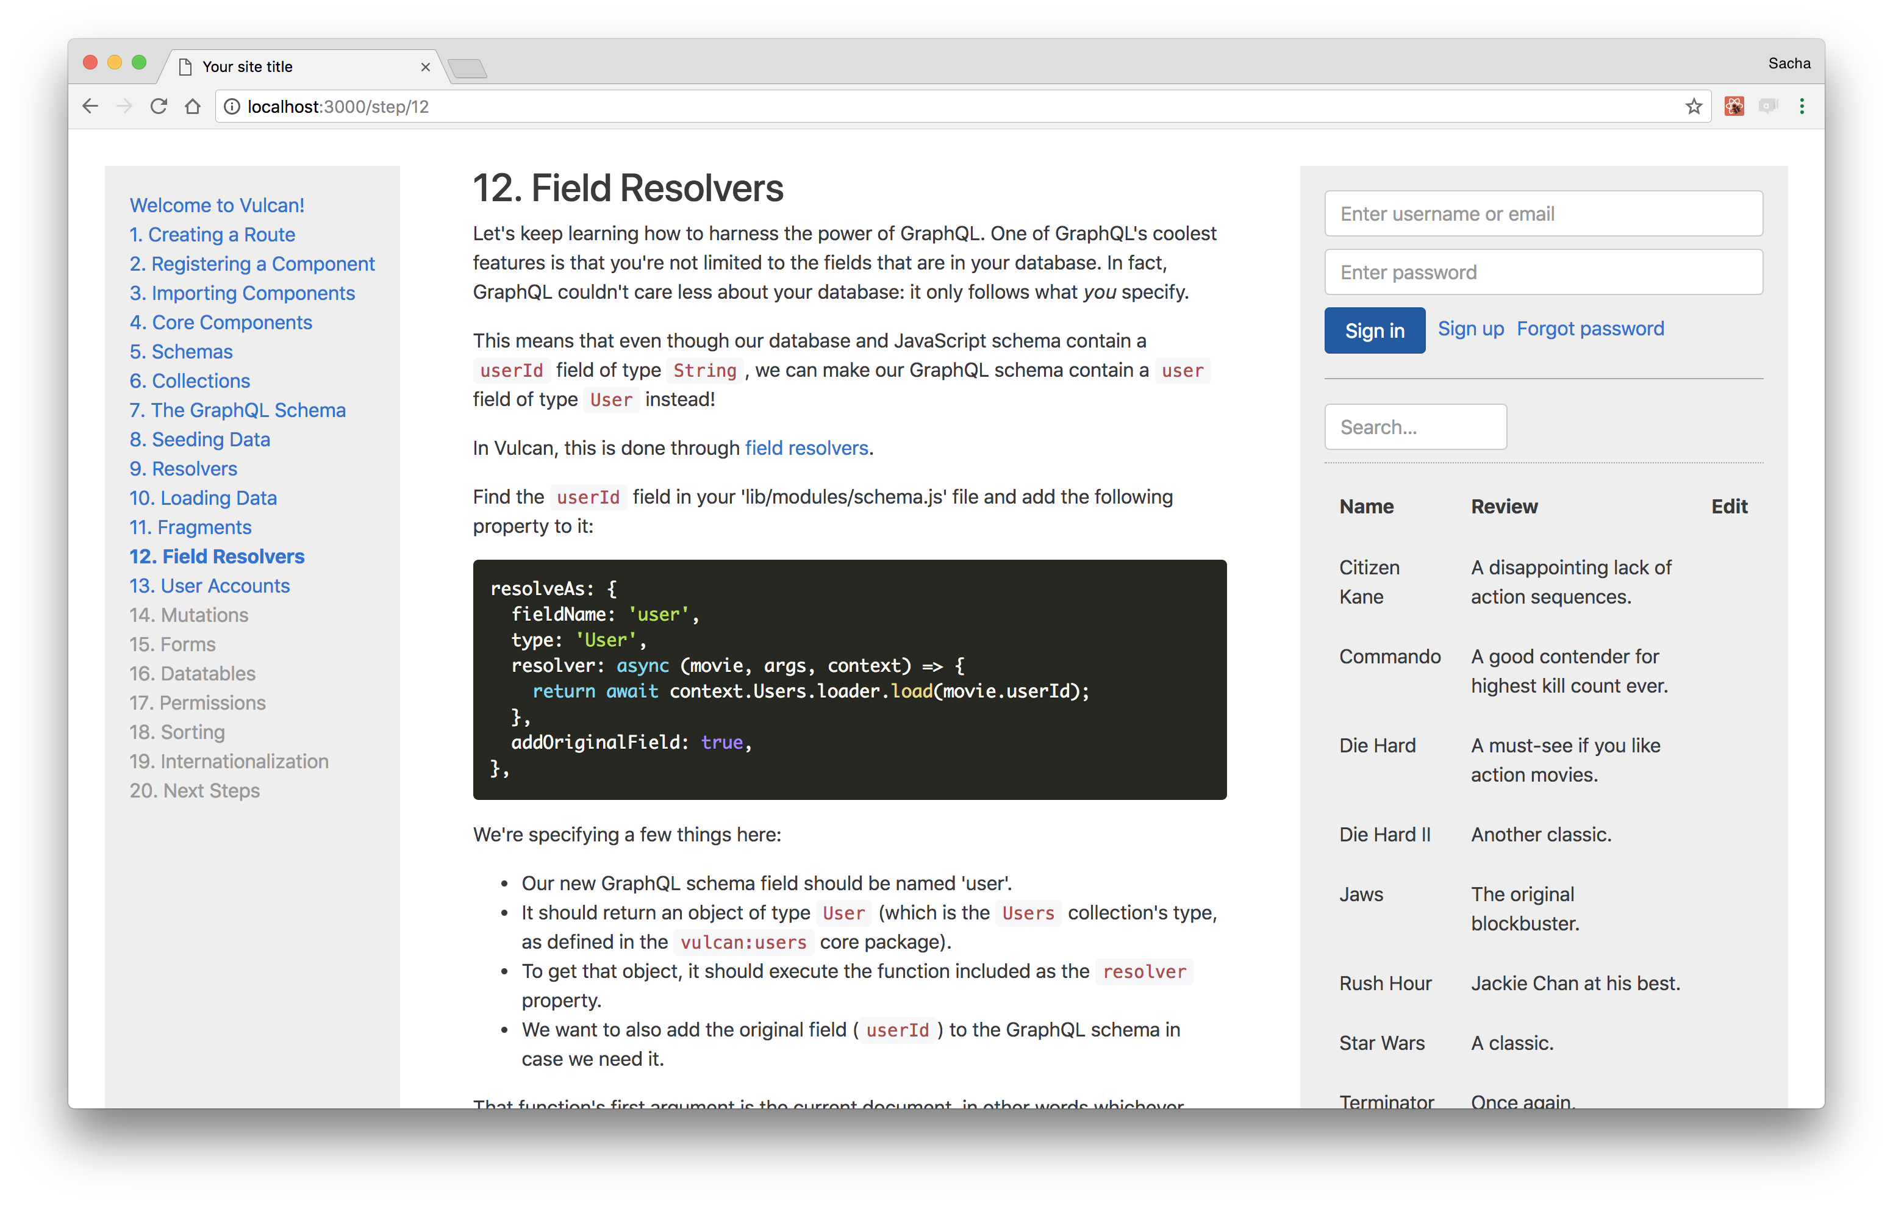Click '19. Internationalization' in sidebar

coord(229,761)
